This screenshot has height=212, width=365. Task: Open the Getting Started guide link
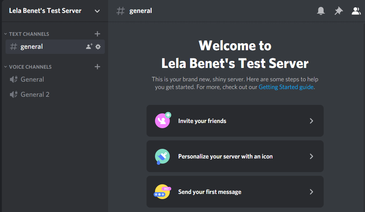click(286, 87)
